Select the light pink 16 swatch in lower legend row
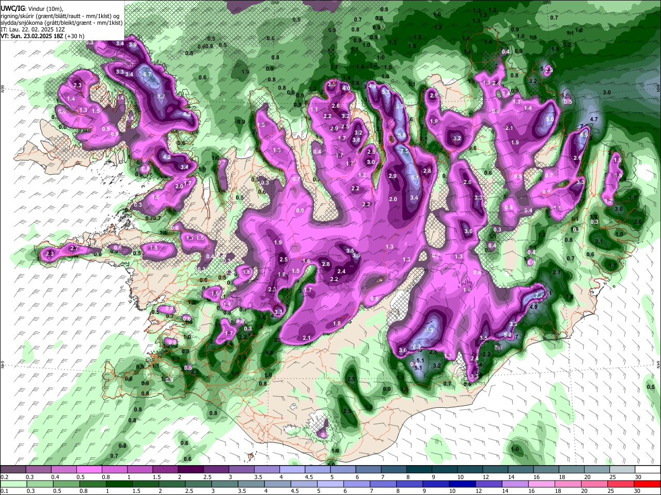Screen dimensions: 661x495 (x=541, y=484)
